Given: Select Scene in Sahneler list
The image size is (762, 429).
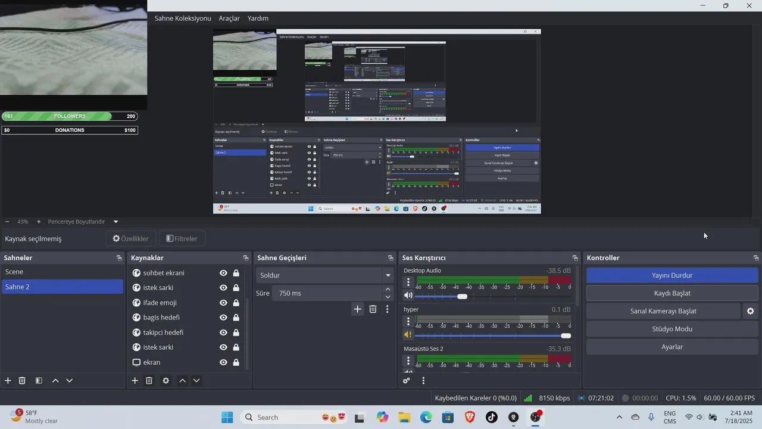Looking at the screenshot, I should (62, 272).
